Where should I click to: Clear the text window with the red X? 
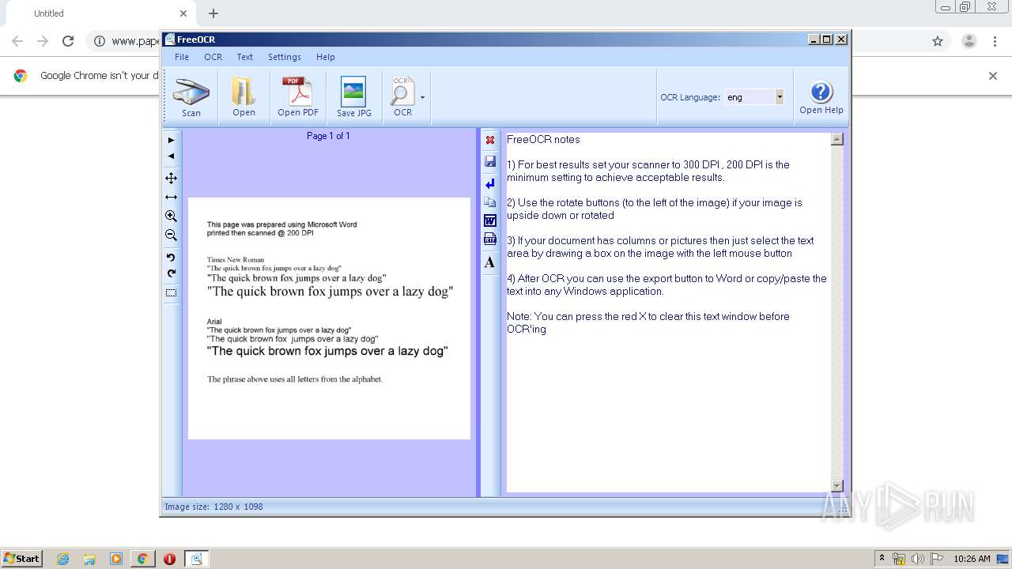point(490,140)
